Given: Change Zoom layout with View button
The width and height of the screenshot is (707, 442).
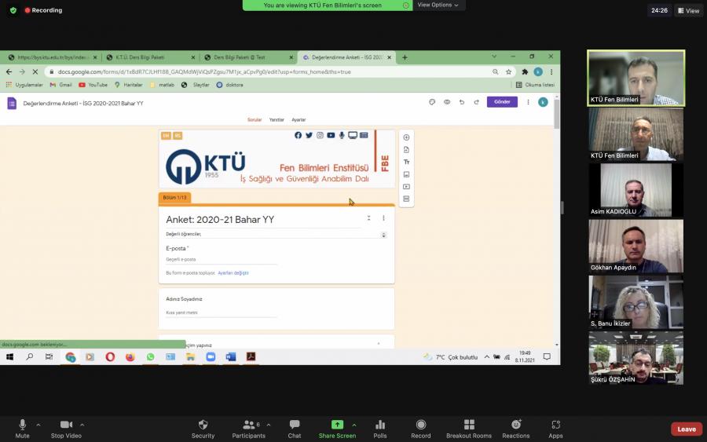Looking at the screenshot, I should (x=688, y=10).
